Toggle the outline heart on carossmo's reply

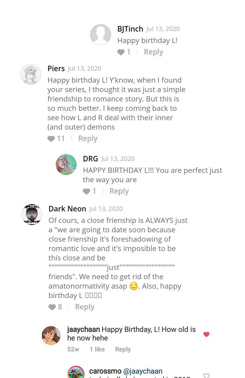206,376
